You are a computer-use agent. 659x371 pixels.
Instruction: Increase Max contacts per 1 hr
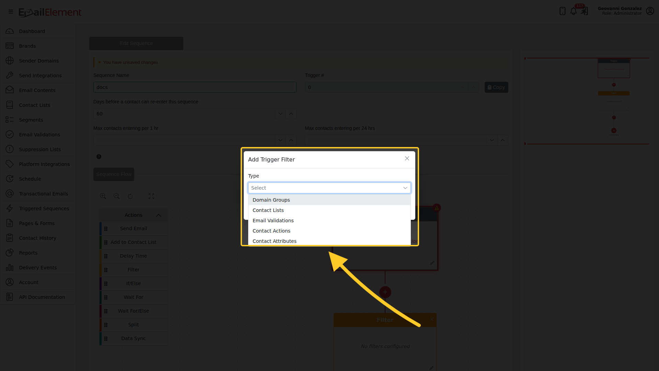291,140
